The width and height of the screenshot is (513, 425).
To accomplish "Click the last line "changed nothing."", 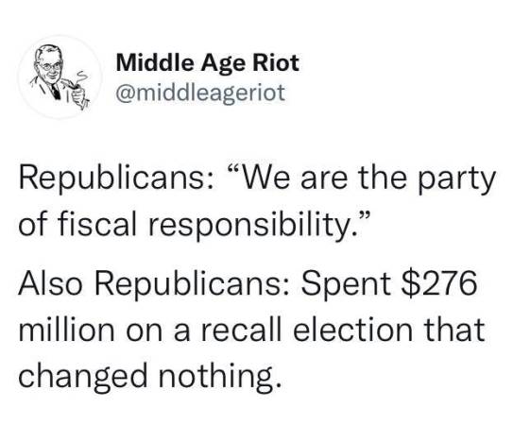I will [x=150, y=376].
